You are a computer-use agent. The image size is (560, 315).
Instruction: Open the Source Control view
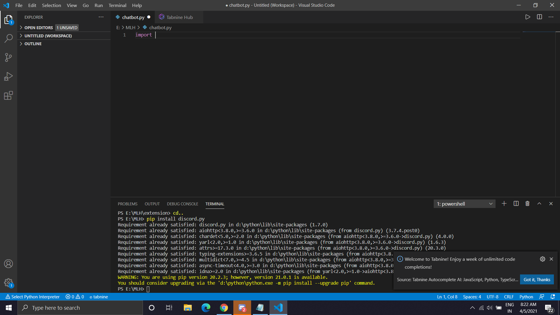pyautogui.click(x=8, y=57)
